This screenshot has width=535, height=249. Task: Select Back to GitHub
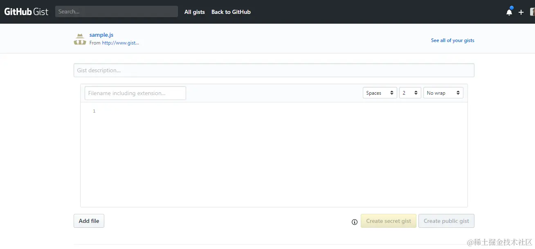[231, 12]
